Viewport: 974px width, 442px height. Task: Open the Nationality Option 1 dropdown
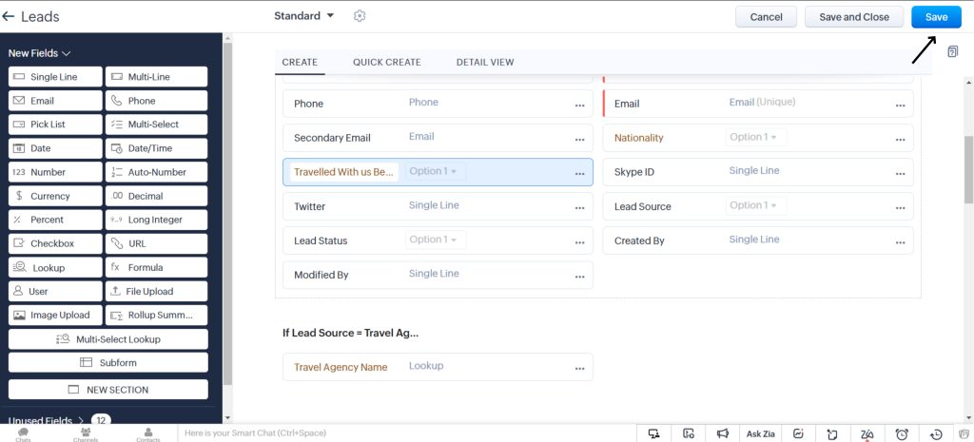click(755, 138)
